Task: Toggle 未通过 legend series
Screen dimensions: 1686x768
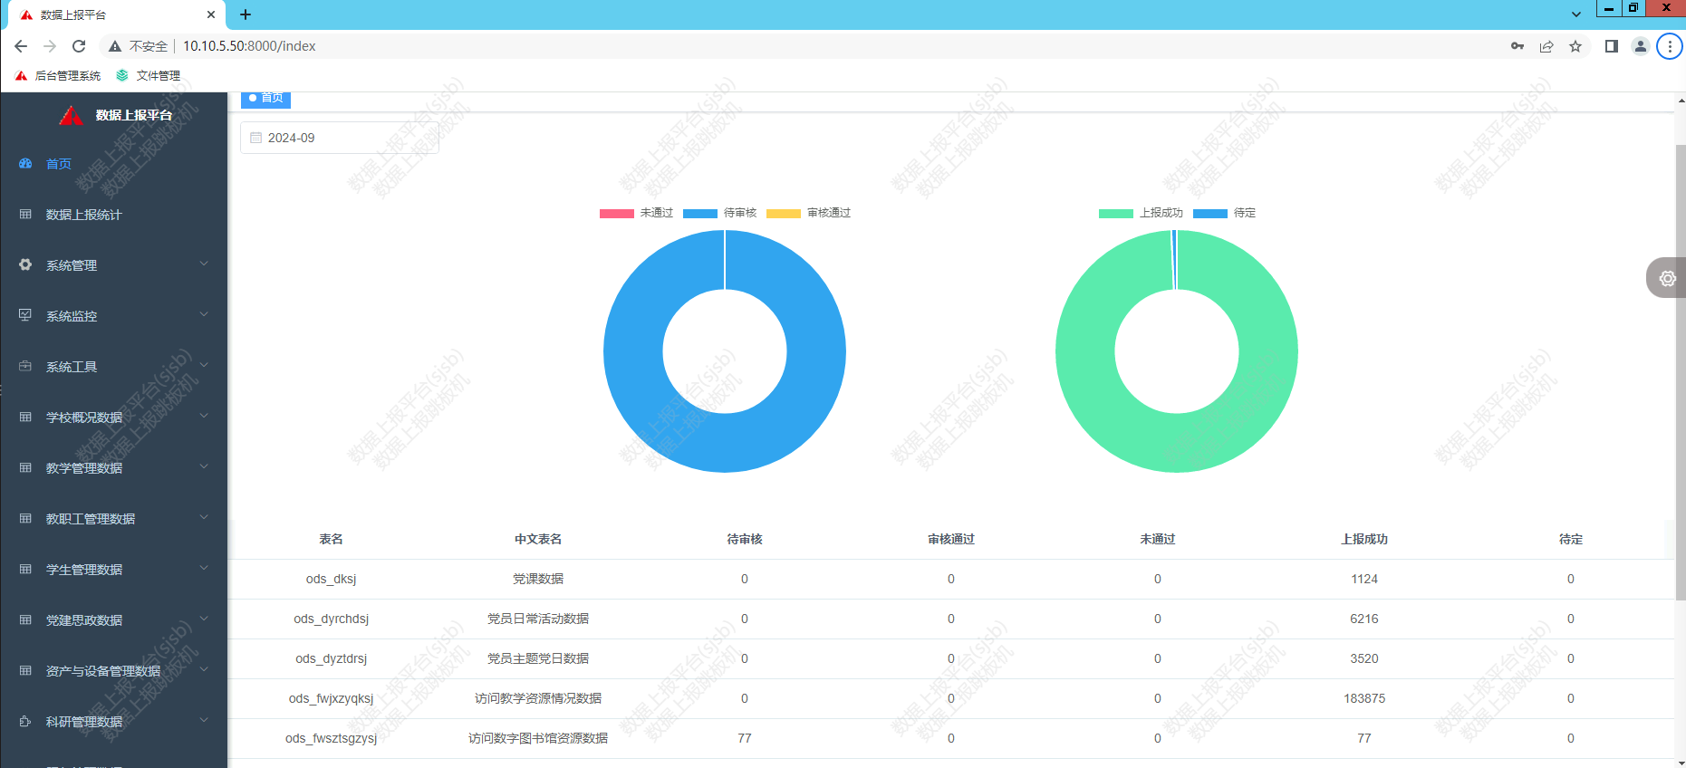Action: coord(636,213)
